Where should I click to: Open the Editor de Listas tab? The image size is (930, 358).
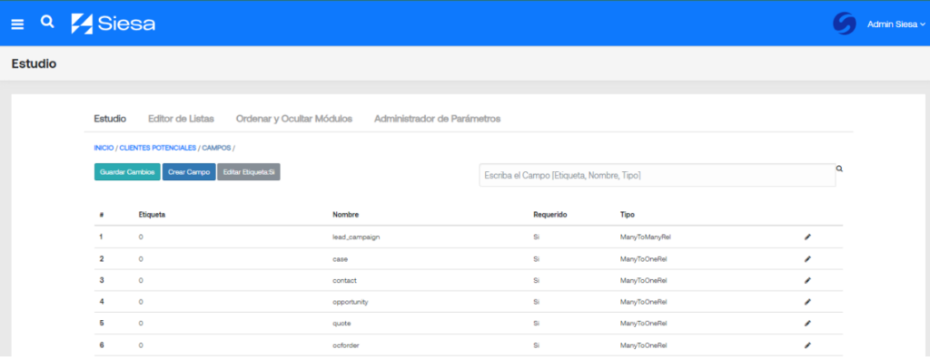(181, 119)
